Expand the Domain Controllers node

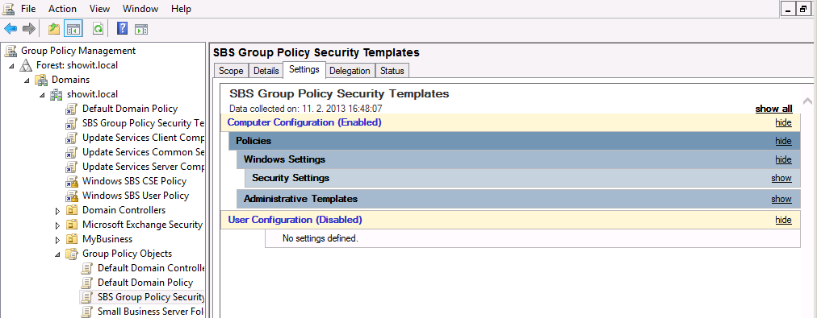57,211
